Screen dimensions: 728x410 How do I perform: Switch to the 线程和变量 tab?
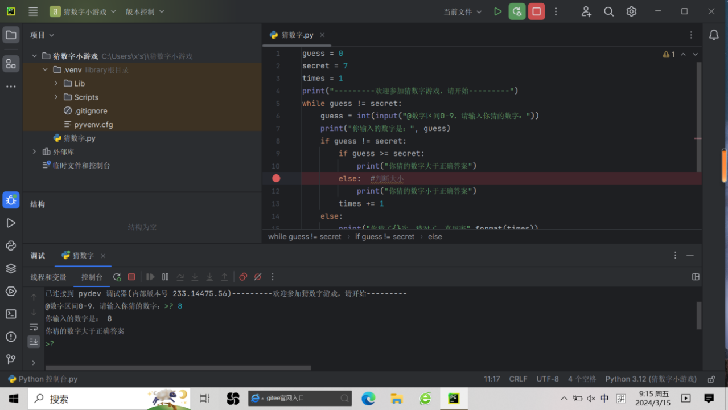click(x=48, y=277)
